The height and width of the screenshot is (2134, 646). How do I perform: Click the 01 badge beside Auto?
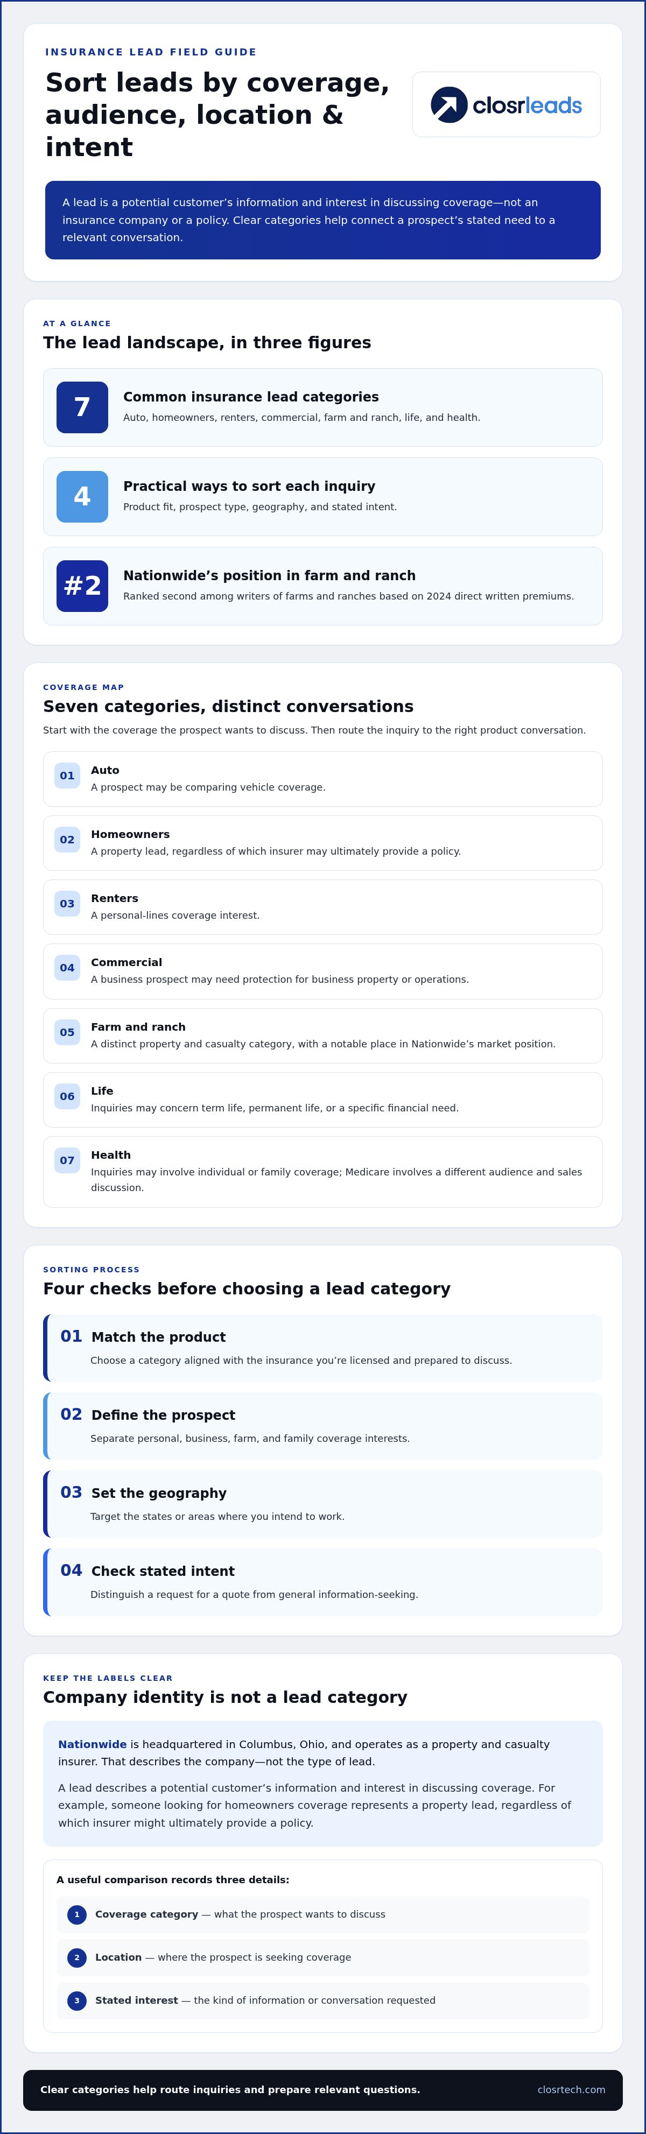[x=67, y=776]
